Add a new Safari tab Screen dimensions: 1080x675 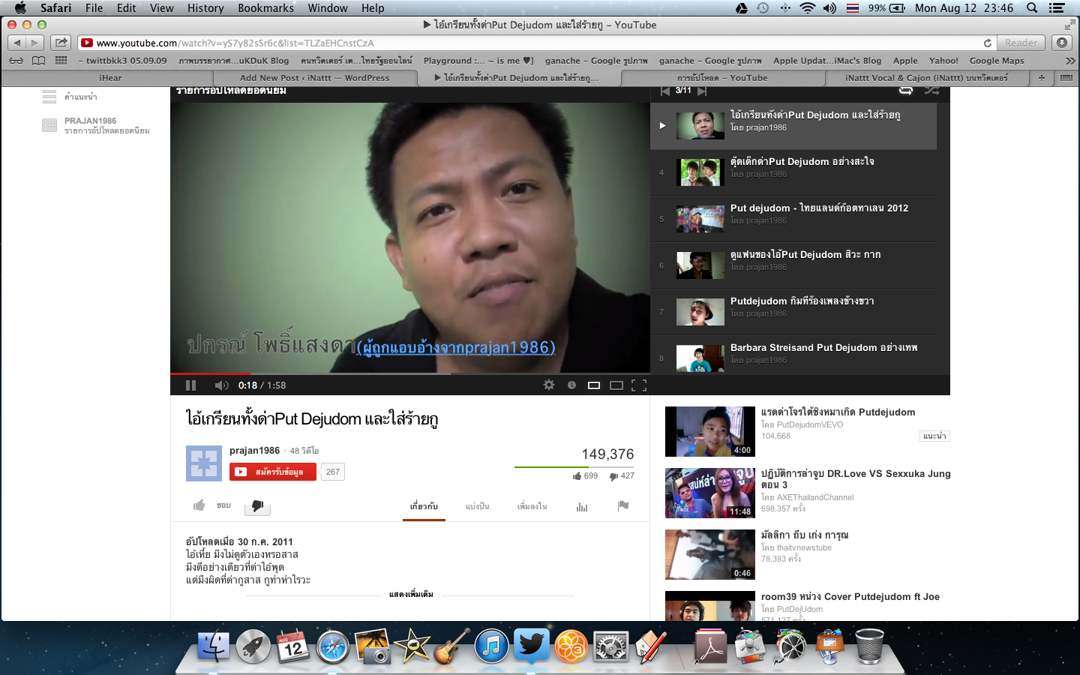point(1041,77)
